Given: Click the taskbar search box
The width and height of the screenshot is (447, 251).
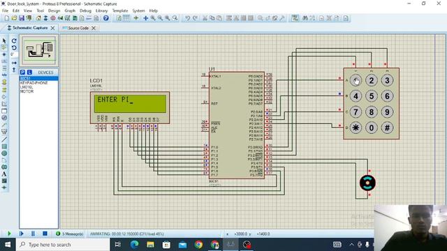Looking at the screenshot, I should [63, 245].
